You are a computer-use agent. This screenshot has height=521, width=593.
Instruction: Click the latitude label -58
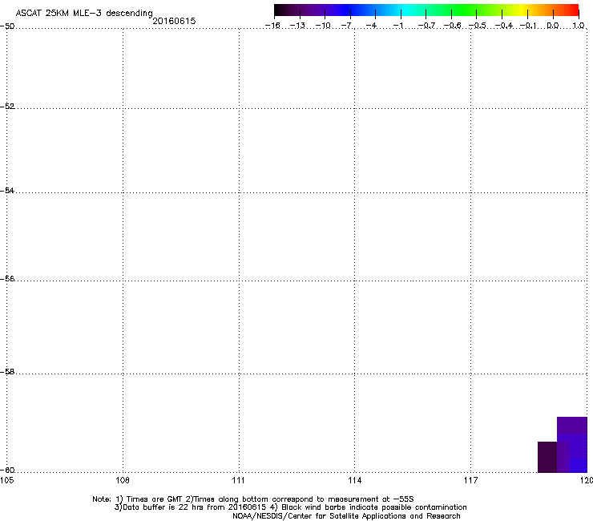(x=7, y=372)
